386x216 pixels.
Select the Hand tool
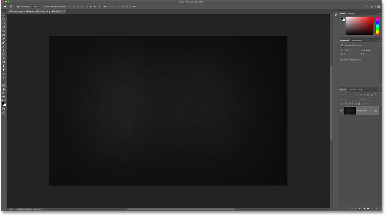pos(4,89)
